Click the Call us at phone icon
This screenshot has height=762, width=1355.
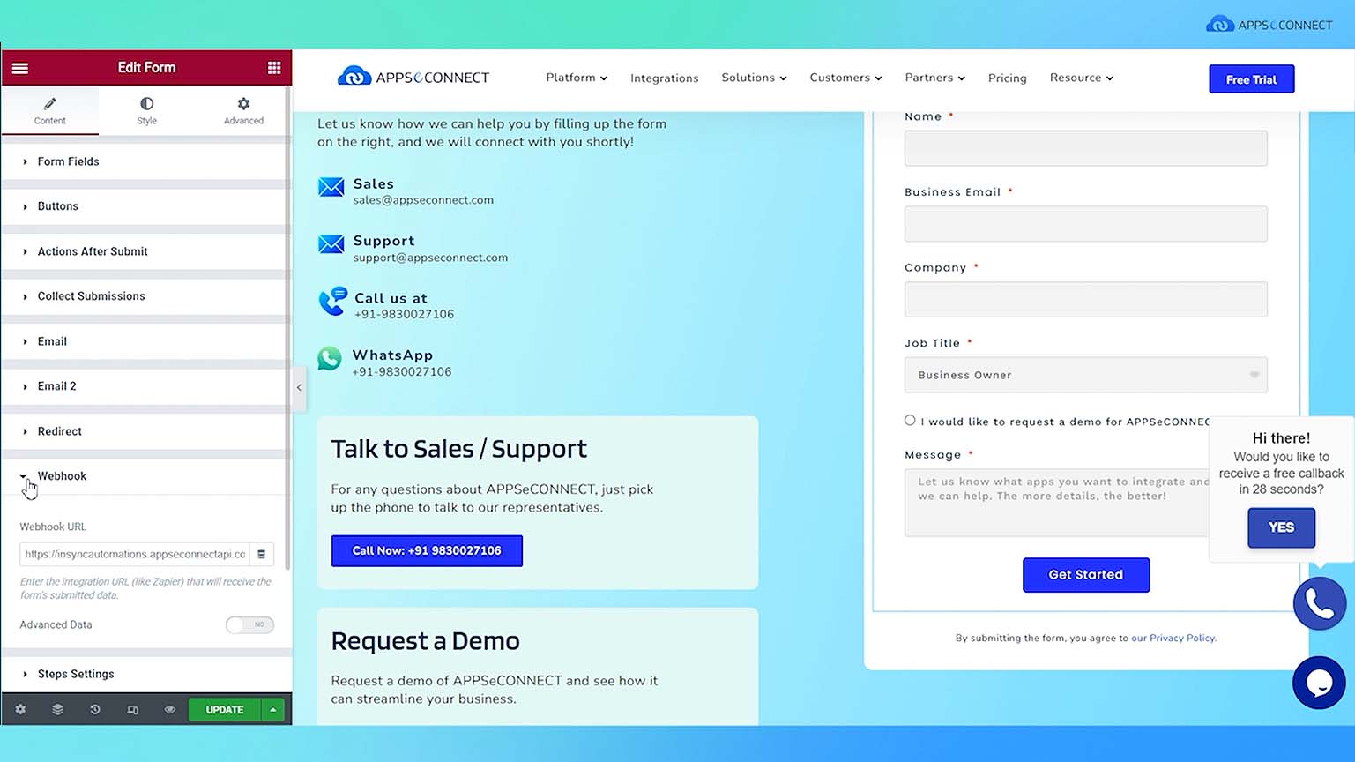click(332, 302)
